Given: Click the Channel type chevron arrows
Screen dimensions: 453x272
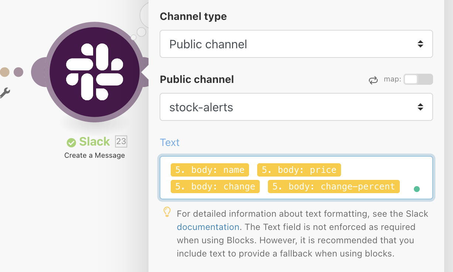Looking at the screenshot, I should (x=420, y=43).
